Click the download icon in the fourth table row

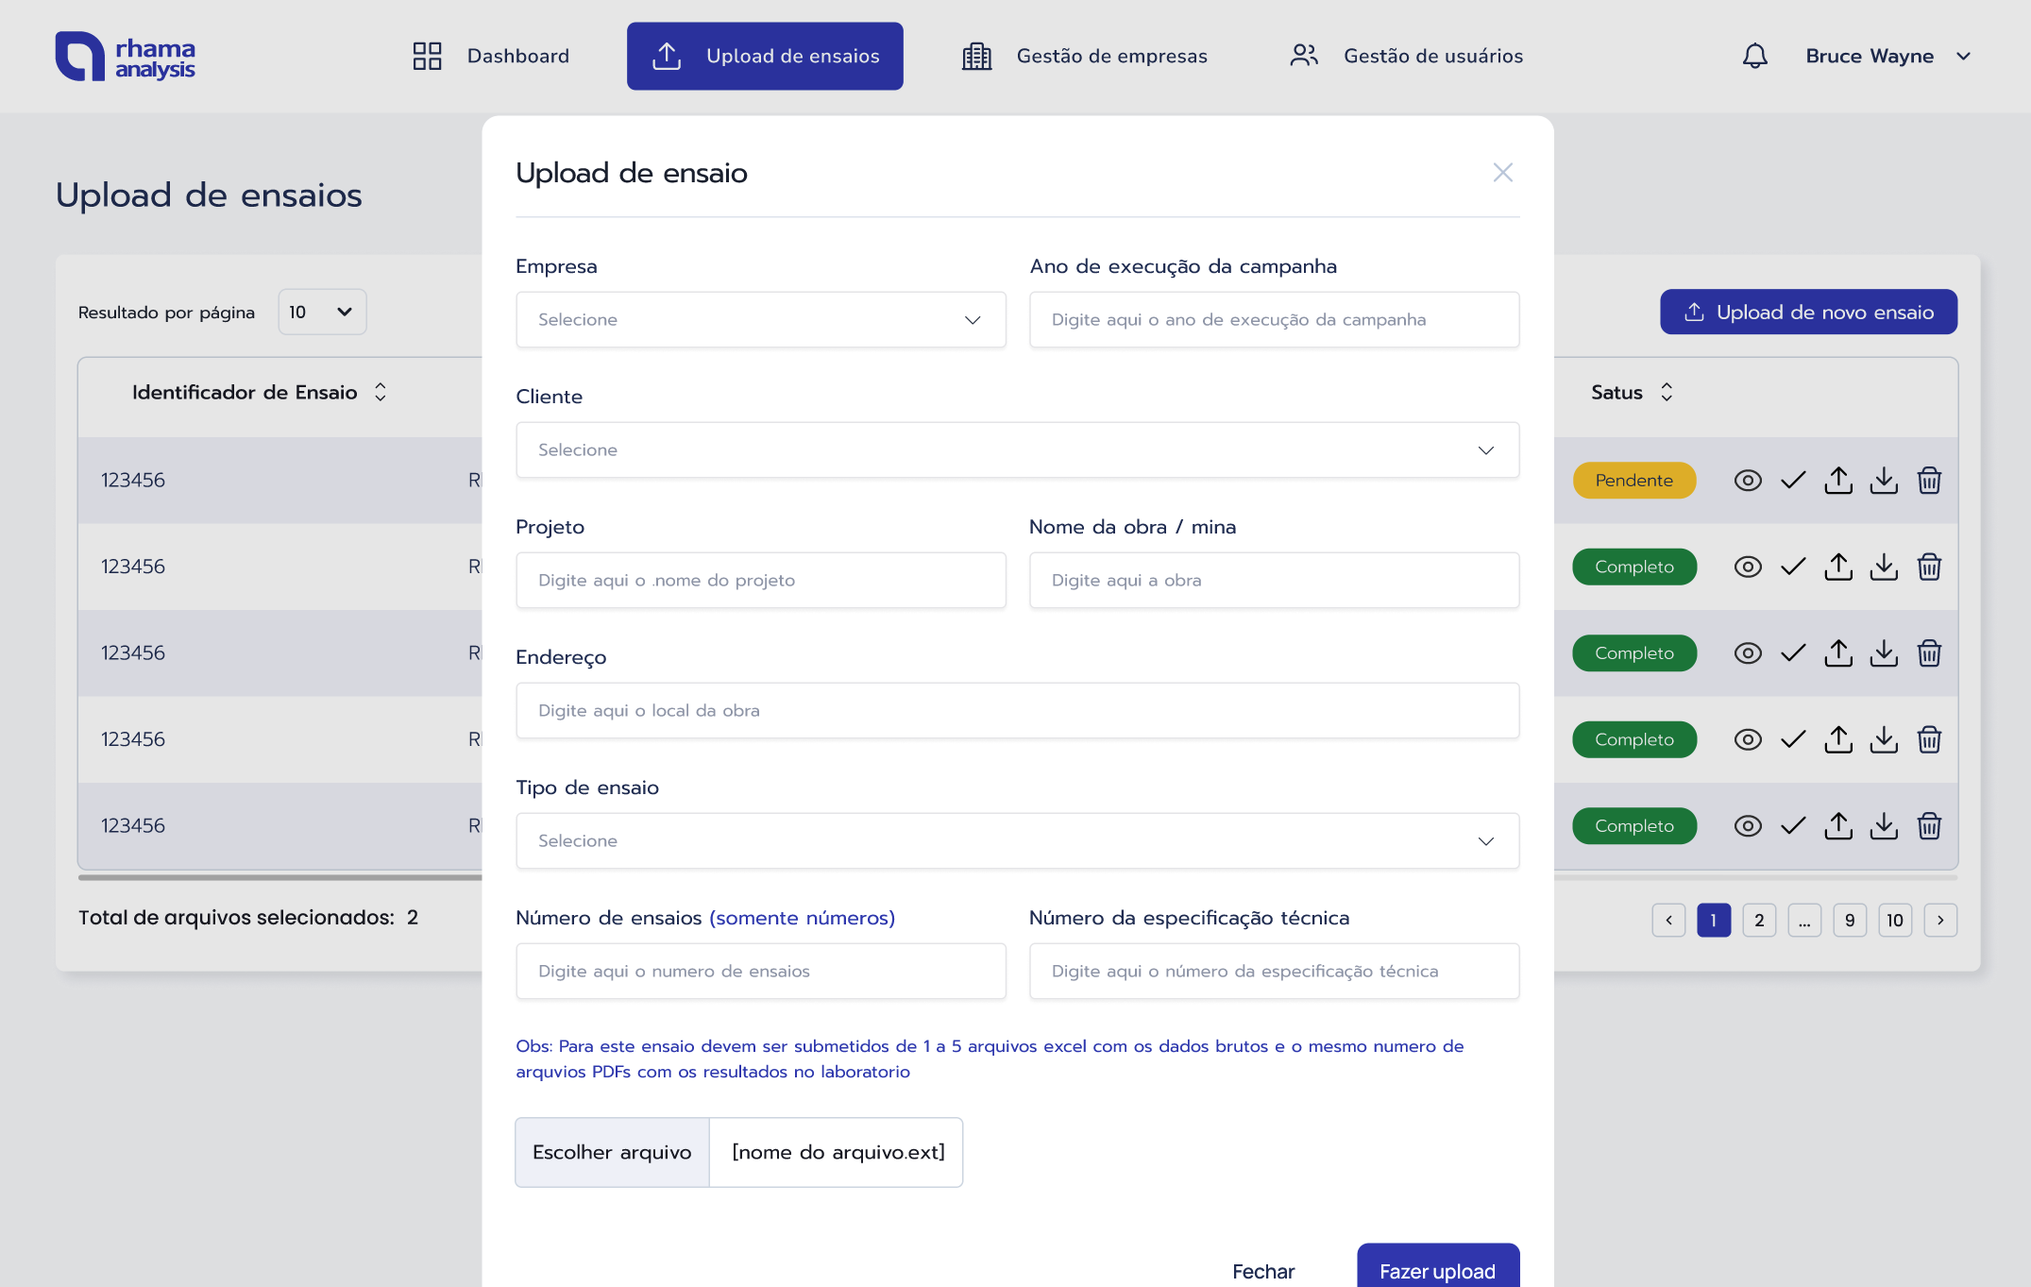tap(1884, 739)
